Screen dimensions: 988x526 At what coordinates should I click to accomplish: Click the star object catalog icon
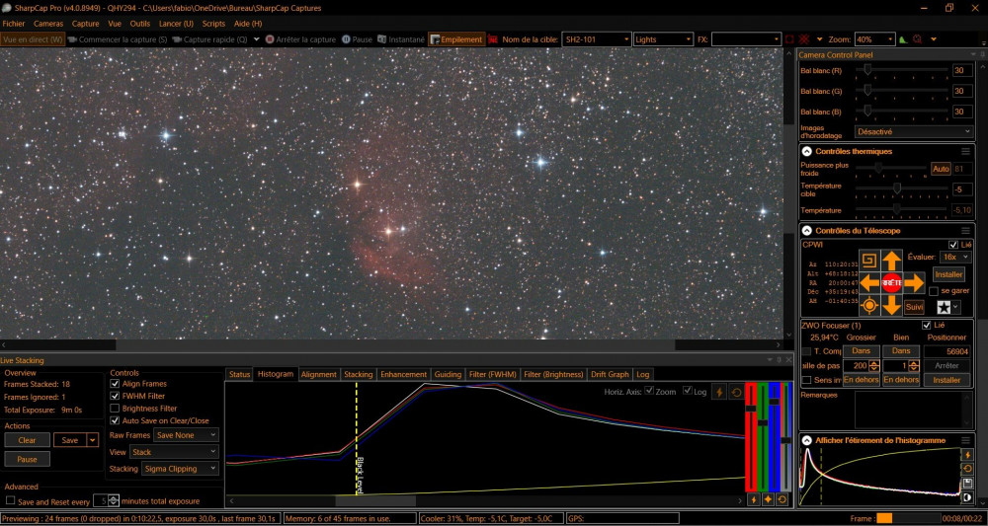tap(944, 307)
